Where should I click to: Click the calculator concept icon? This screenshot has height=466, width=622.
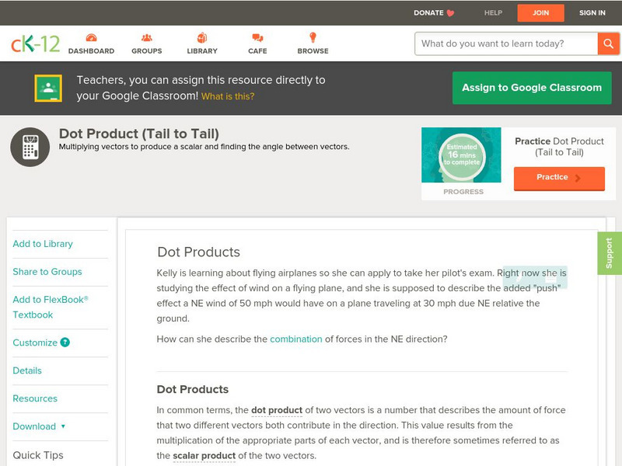(30, 147)
